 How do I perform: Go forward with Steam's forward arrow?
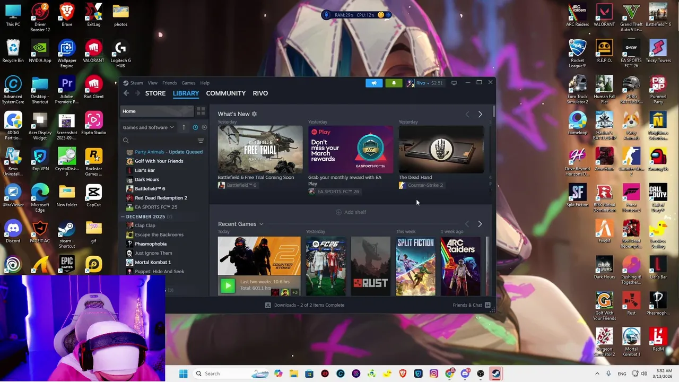(x=137, y=93)
